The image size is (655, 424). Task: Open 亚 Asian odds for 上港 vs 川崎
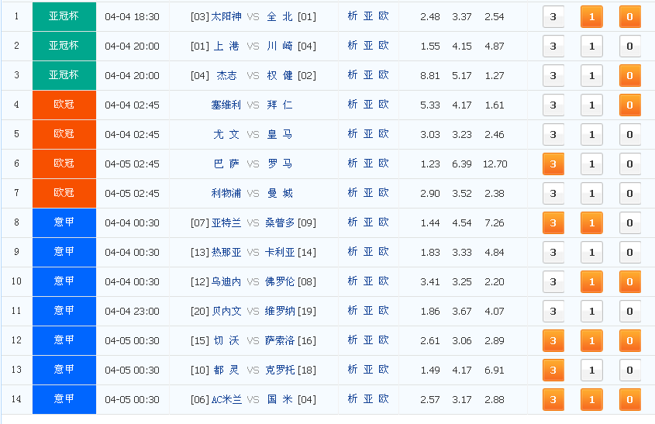368,46
